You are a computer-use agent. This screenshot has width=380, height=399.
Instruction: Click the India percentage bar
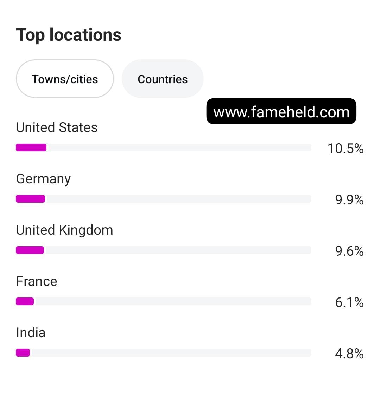click(x=163, y=353)
